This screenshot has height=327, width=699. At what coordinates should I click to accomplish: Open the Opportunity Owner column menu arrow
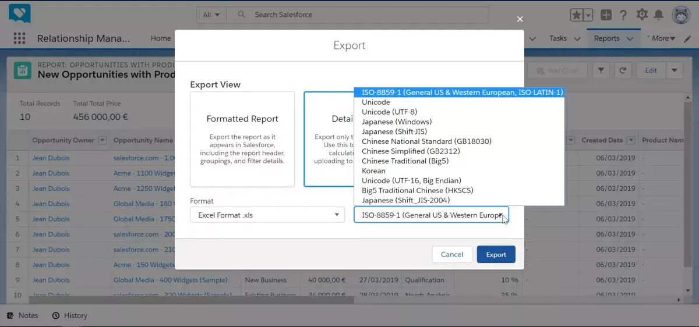click(103, 140)
